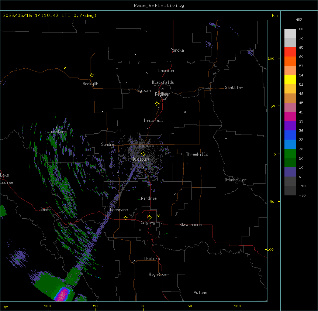The image size is (318, 311).
Task: Click the Innisfail label
Action: pos(153,120)
